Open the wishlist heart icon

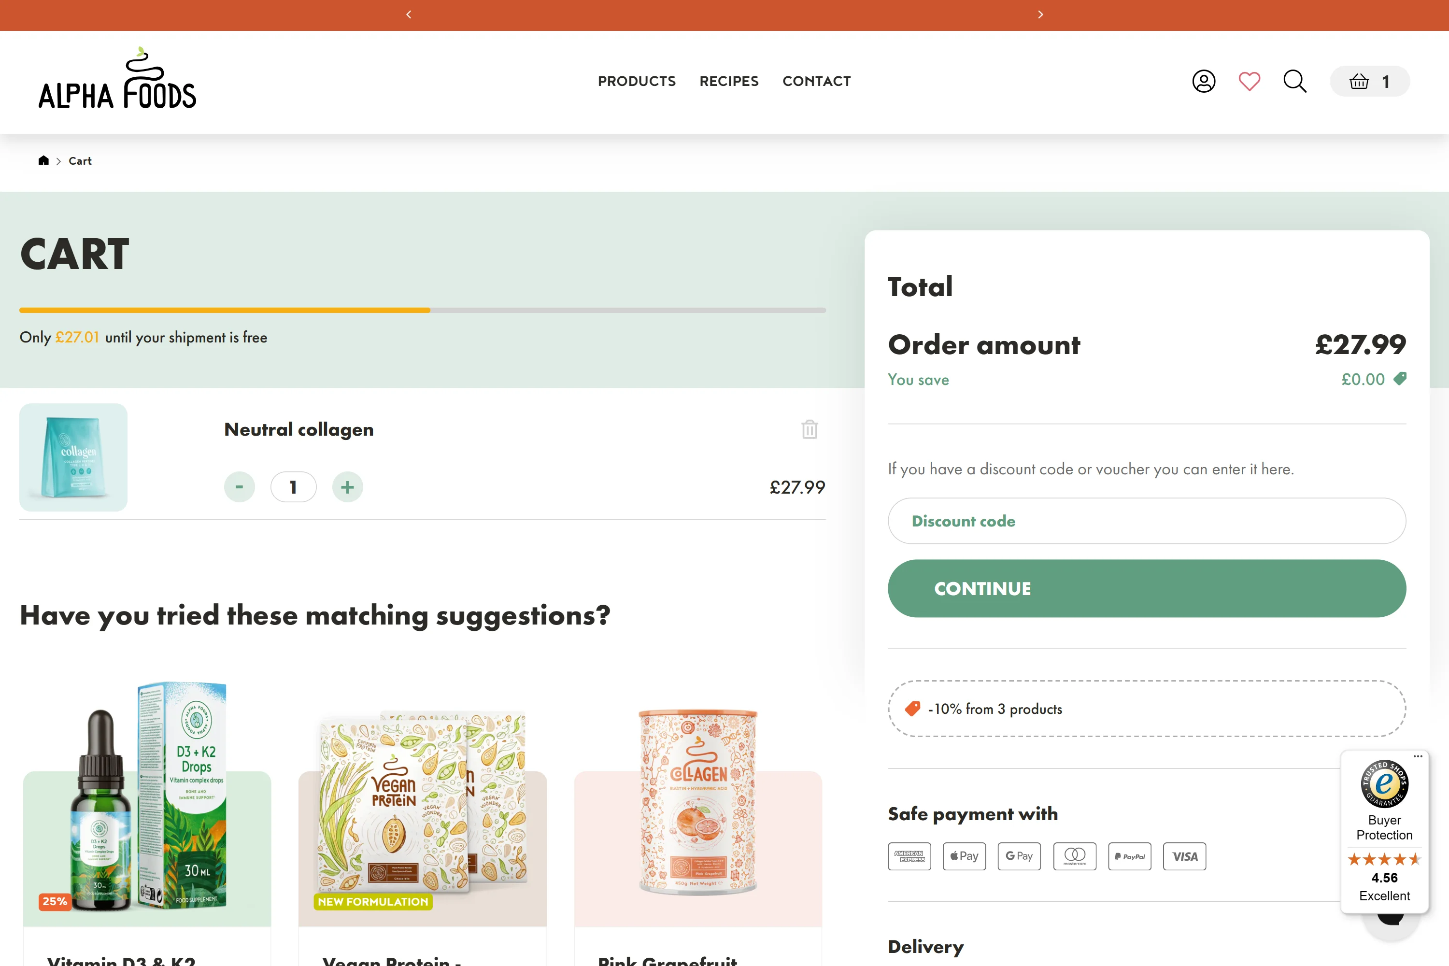point(1250,81)
